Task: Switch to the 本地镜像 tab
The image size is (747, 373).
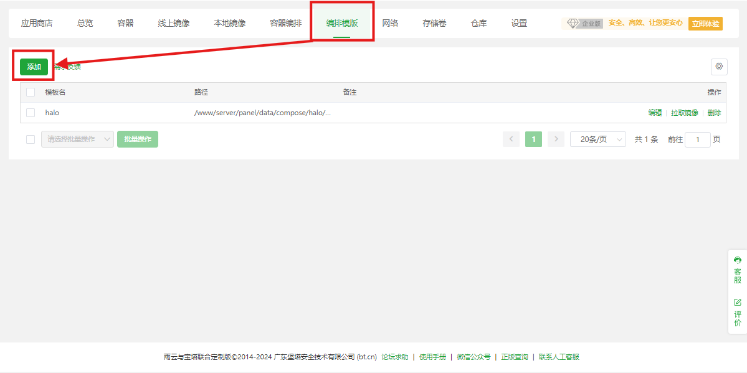Action: (x=230, y=23)
